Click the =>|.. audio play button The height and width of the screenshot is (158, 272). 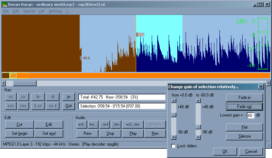pyautogui.click(x=82, y=124)
